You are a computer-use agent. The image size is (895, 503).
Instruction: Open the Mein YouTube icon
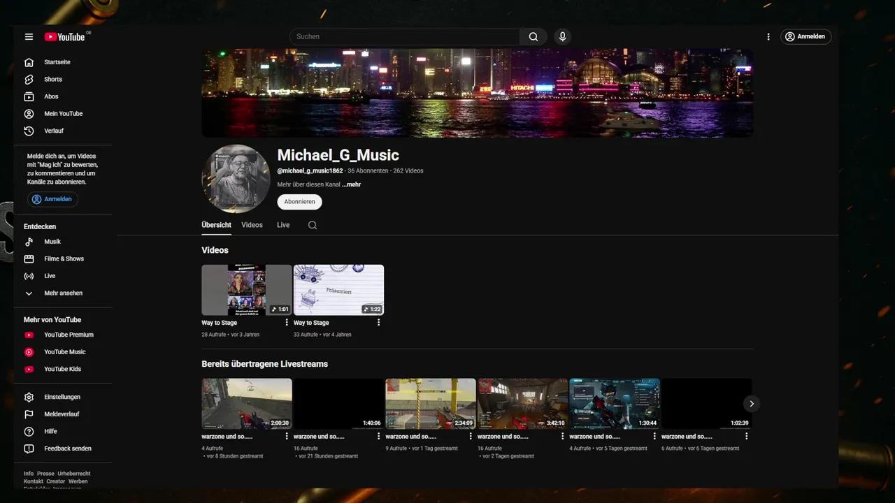29,114
